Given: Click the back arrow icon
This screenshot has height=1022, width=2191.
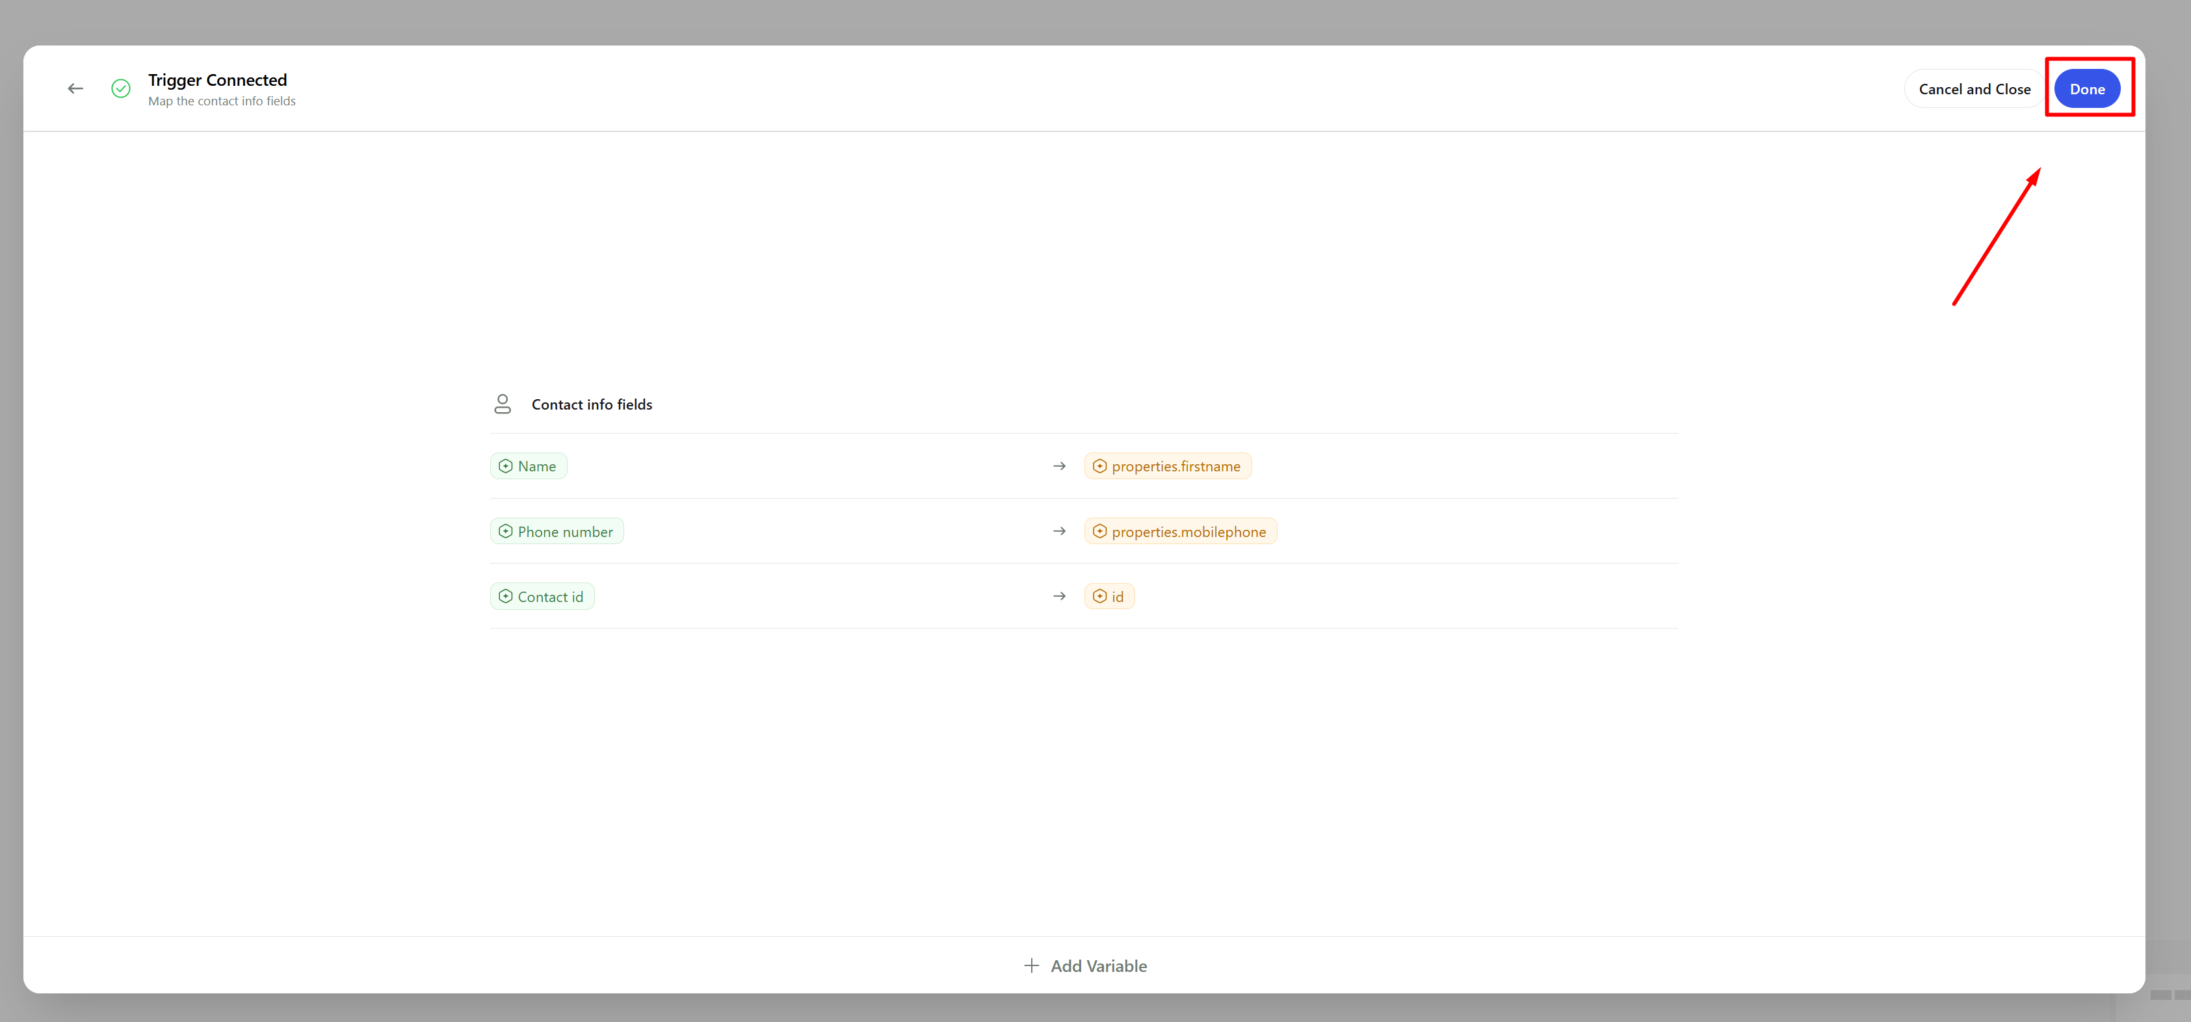Looking at the screenshot, I should coord(75,88).
